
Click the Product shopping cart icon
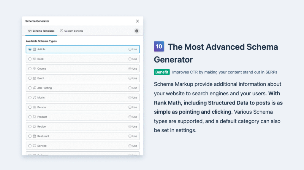click(34, 117)
